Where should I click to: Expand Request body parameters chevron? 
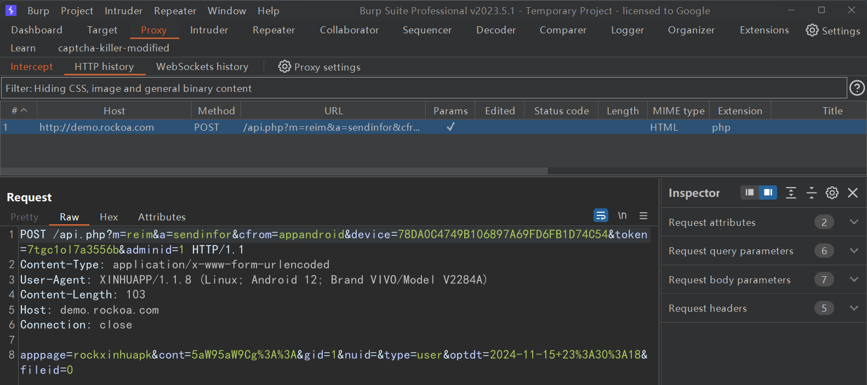854,279
